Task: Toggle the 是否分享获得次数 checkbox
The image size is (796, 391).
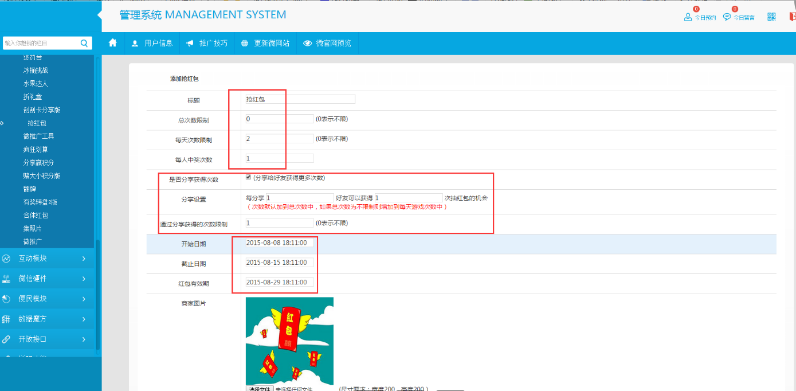Action: tap(248, 177)
